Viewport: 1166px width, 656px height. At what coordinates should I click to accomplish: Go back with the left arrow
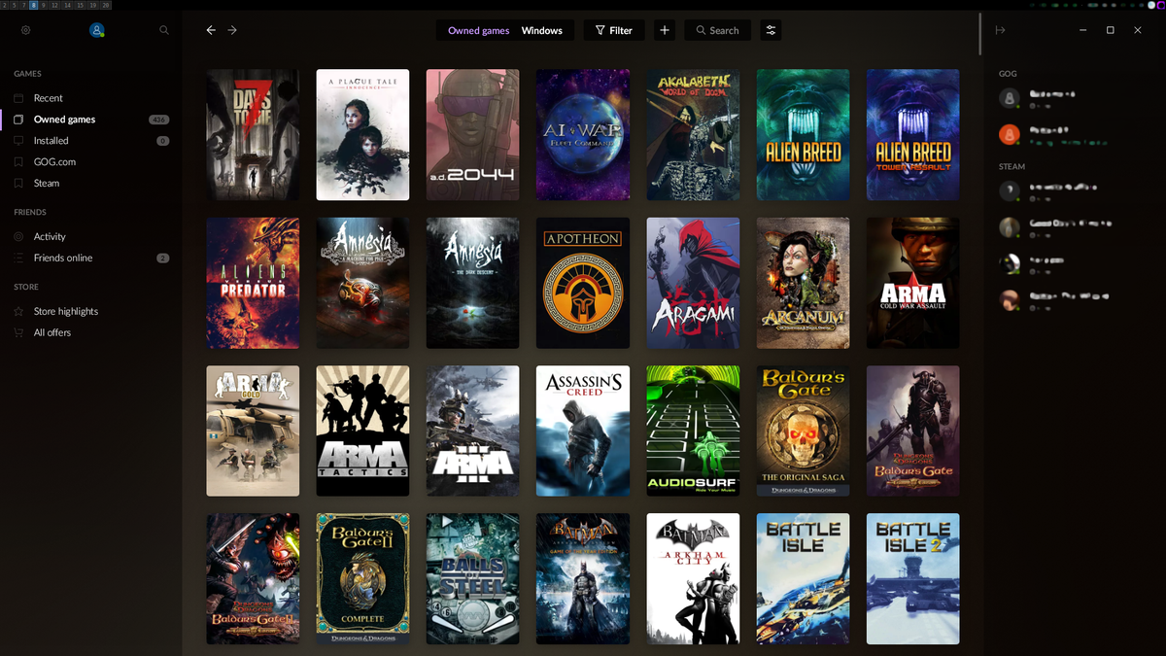[x=211, y=30]
